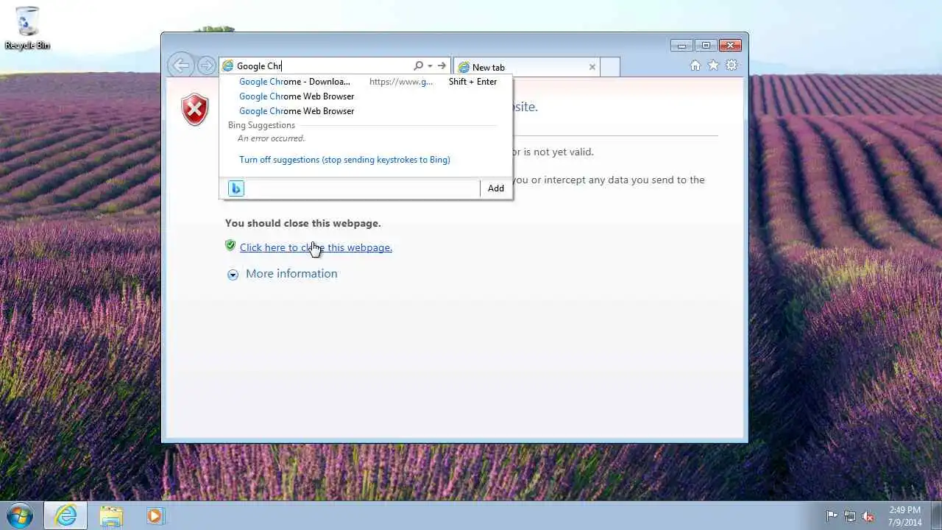Click 'You should close this webpage.' text
The height and width of the screenshot is (530, 942).
pyautogui.click(x=303, y=223)
